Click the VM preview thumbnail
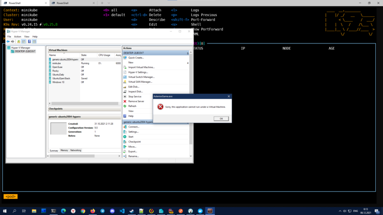 58,129
